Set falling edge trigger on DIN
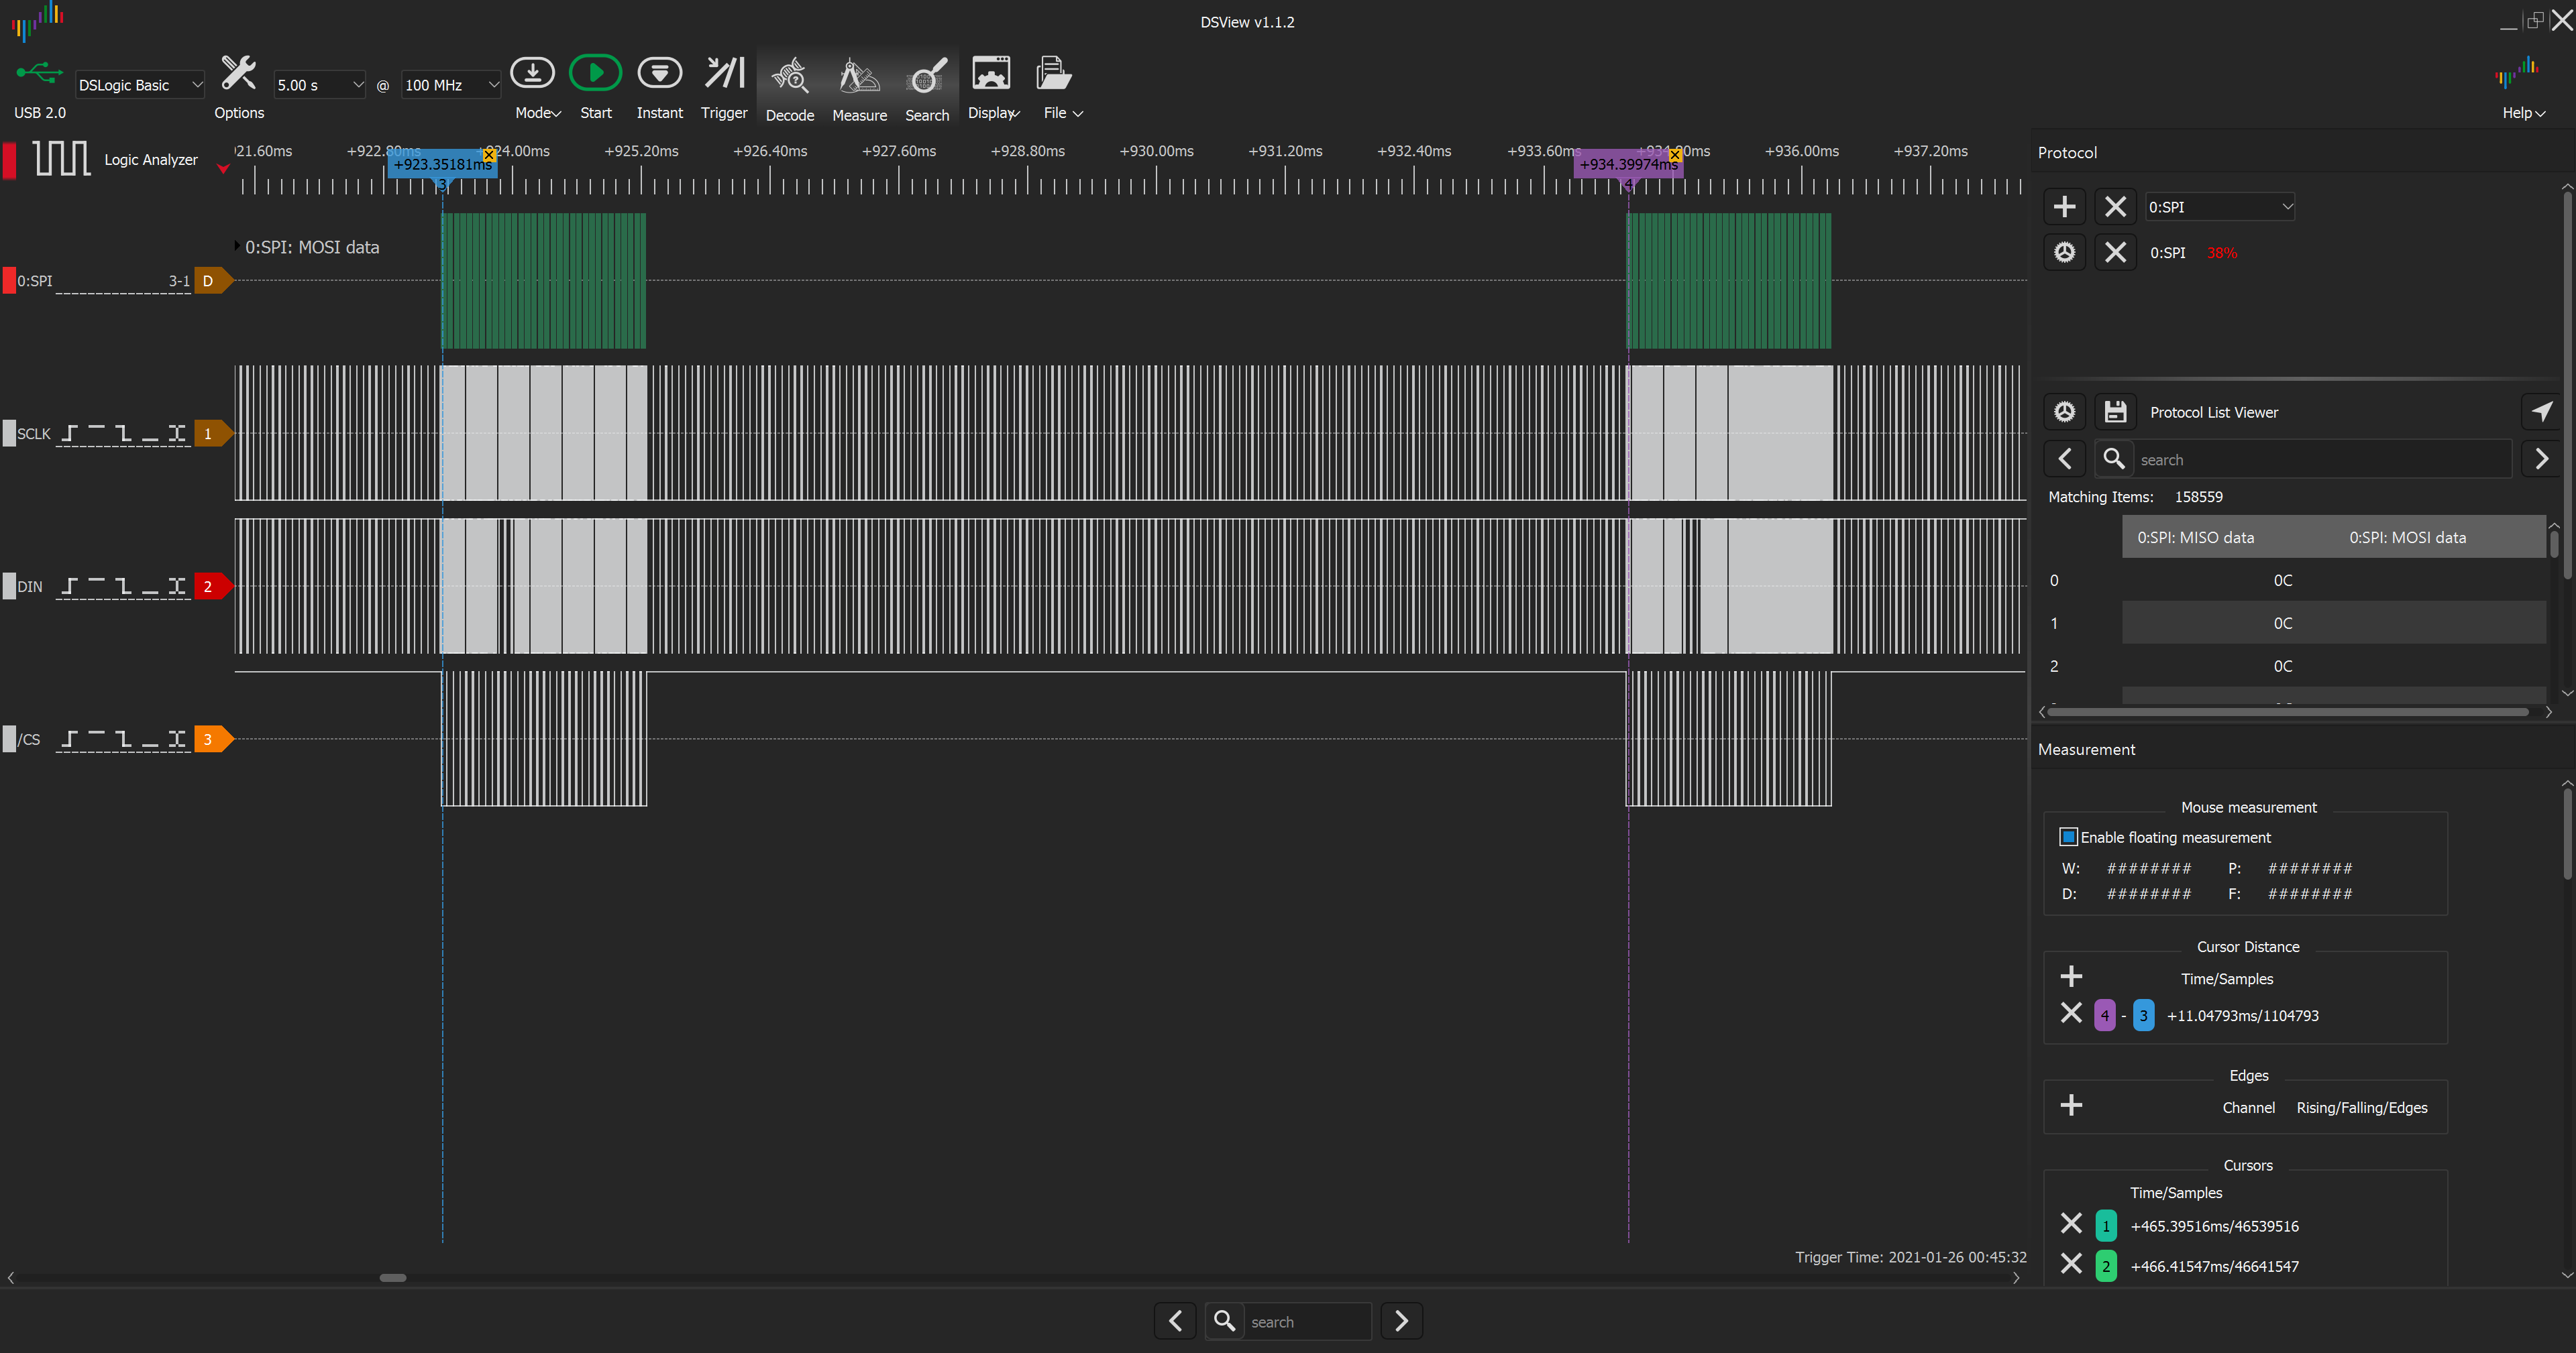 123,587
